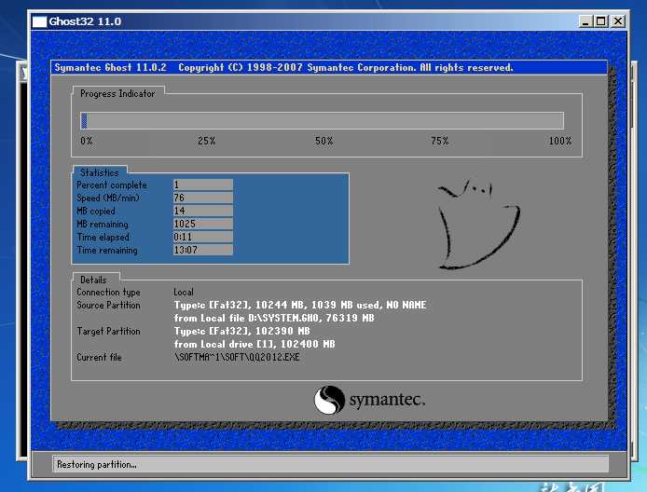Click the MB remaining label
The height and width of the screenshot is (492, 647).
point(103,225)
